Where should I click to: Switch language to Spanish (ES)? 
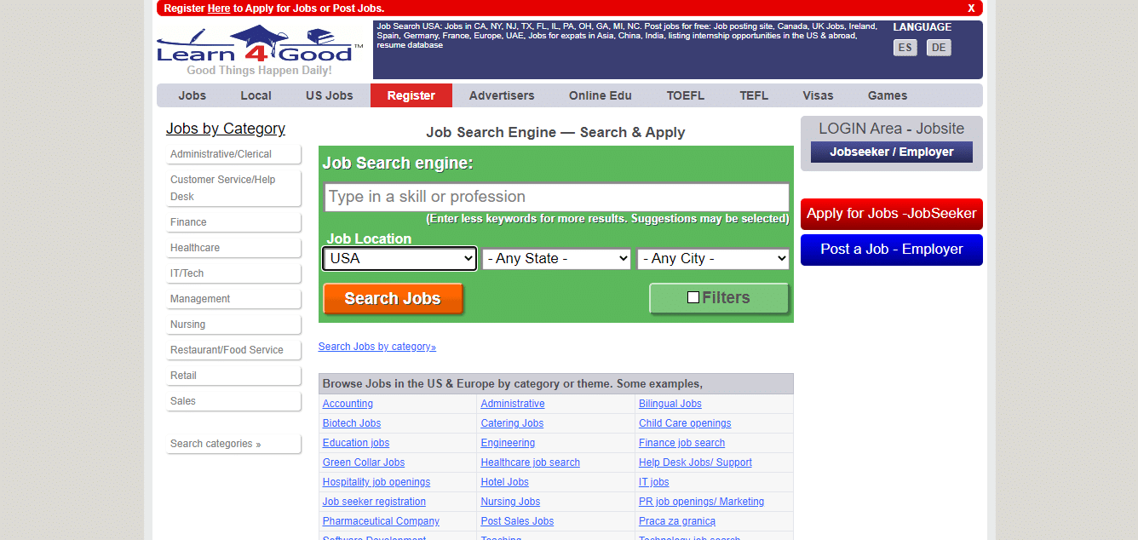tap(905, 48)
